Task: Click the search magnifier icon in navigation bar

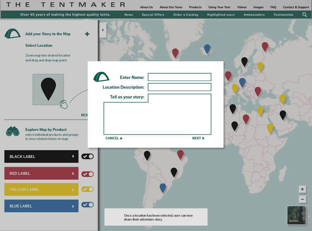Action: (304, 15)
